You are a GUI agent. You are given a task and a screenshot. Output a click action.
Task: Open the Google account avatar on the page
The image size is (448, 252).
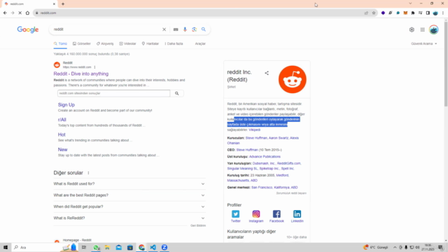434,29
